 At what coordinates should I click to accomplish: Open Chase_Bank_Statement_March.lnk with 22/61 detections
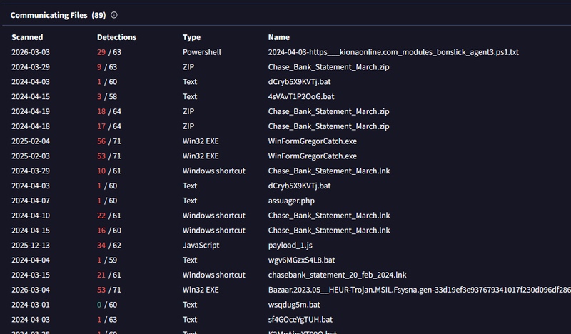(x=329, y=216)
